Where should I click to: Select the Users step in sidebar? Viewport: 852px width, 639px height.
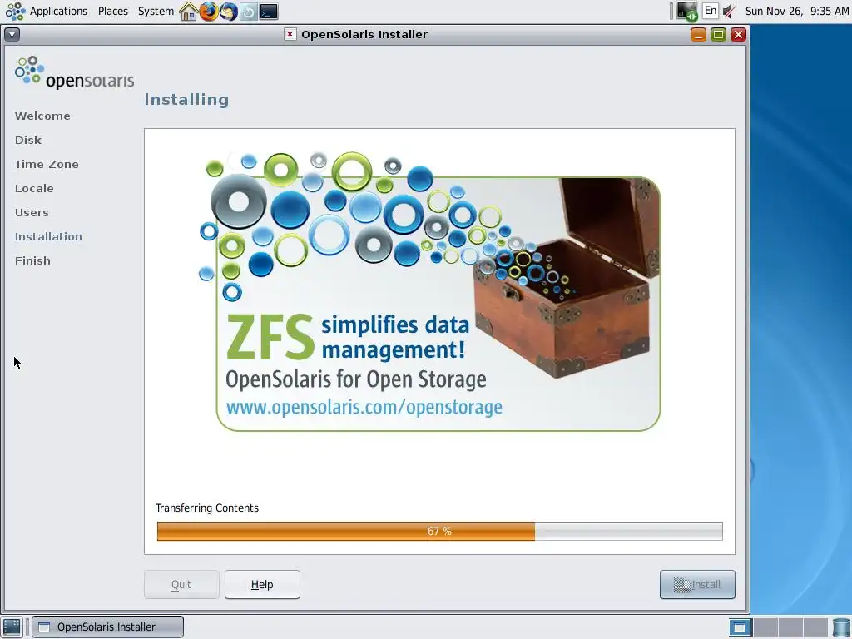click(32, 212)
